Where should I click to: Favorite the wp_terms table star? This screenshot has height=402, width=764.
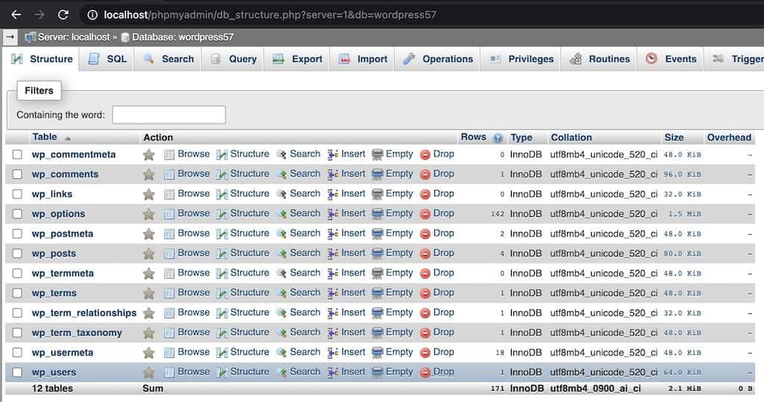point(148,293)
